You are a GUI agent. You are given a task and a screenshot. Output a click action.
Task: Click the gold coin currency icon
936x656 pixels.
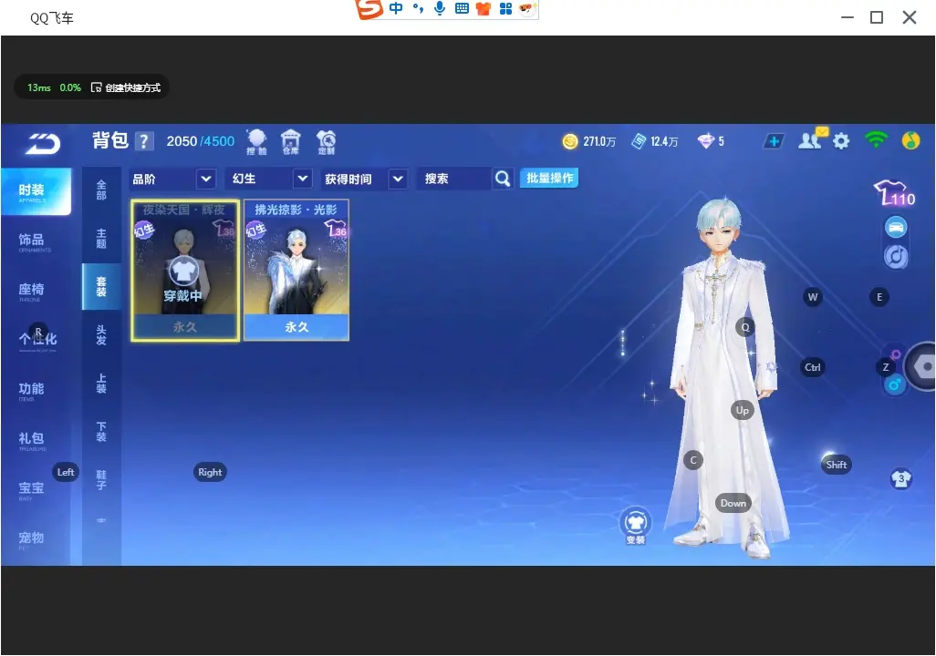tap(570, 141)
